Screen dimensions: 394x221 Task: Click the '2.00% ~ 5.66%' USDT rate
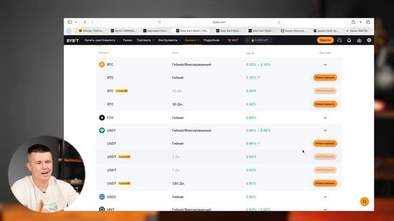(259, 131)
